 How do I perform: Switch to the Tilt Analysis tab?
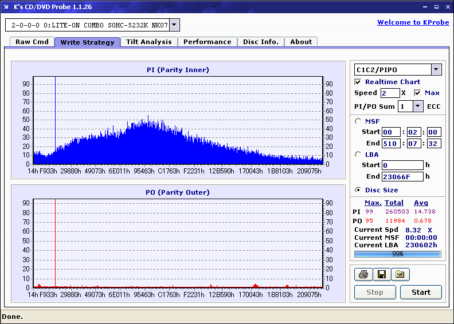148,42
